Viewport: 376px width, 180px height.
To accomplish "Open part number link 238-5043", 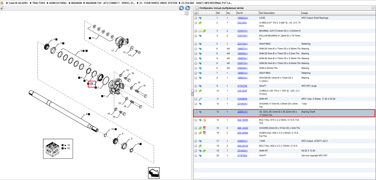I will (242, 23).
